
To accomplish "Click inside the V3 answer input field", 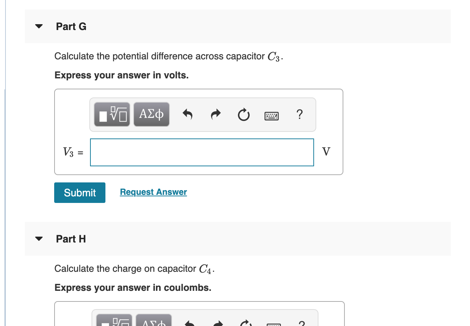I will coord(202,152).
